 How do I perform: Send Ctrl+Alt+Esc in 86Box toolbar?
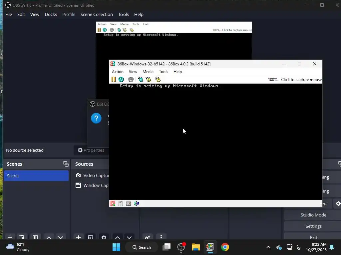point(148,79)
